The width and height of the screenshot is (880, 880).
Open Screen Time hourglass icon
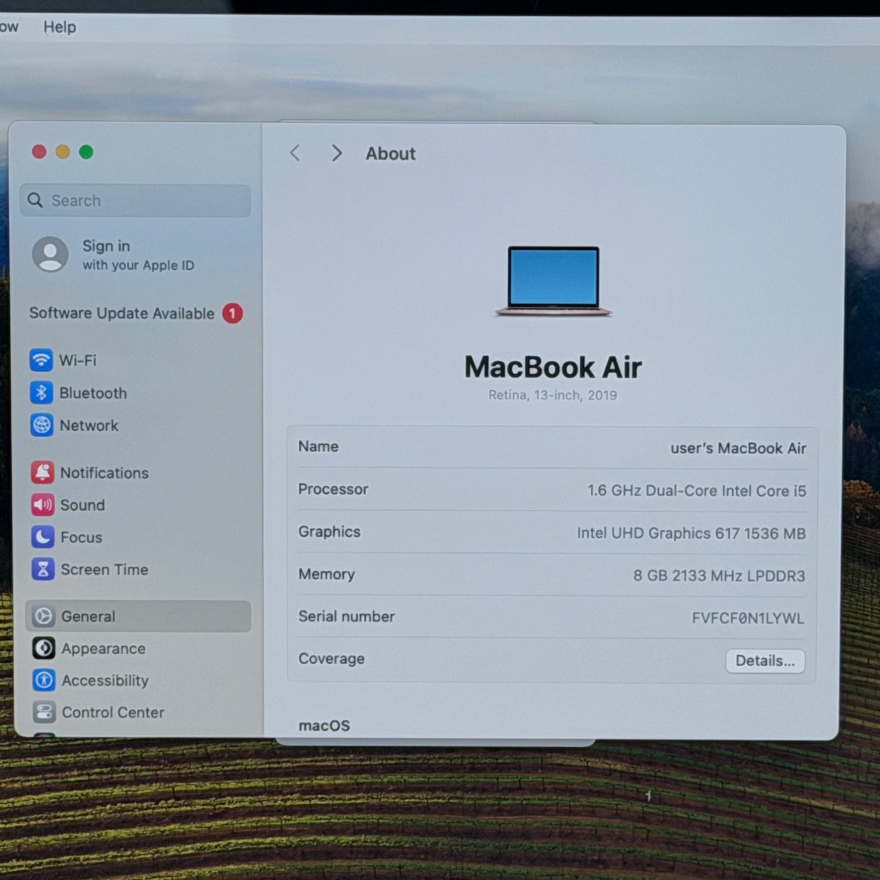[43, 569]
